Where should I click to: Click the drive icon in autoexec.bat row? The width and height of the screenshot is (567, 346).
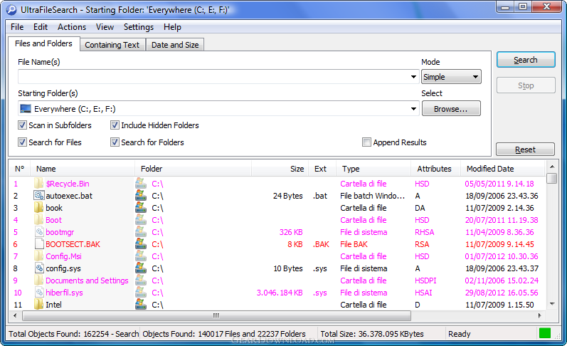(x=141, y=196)
